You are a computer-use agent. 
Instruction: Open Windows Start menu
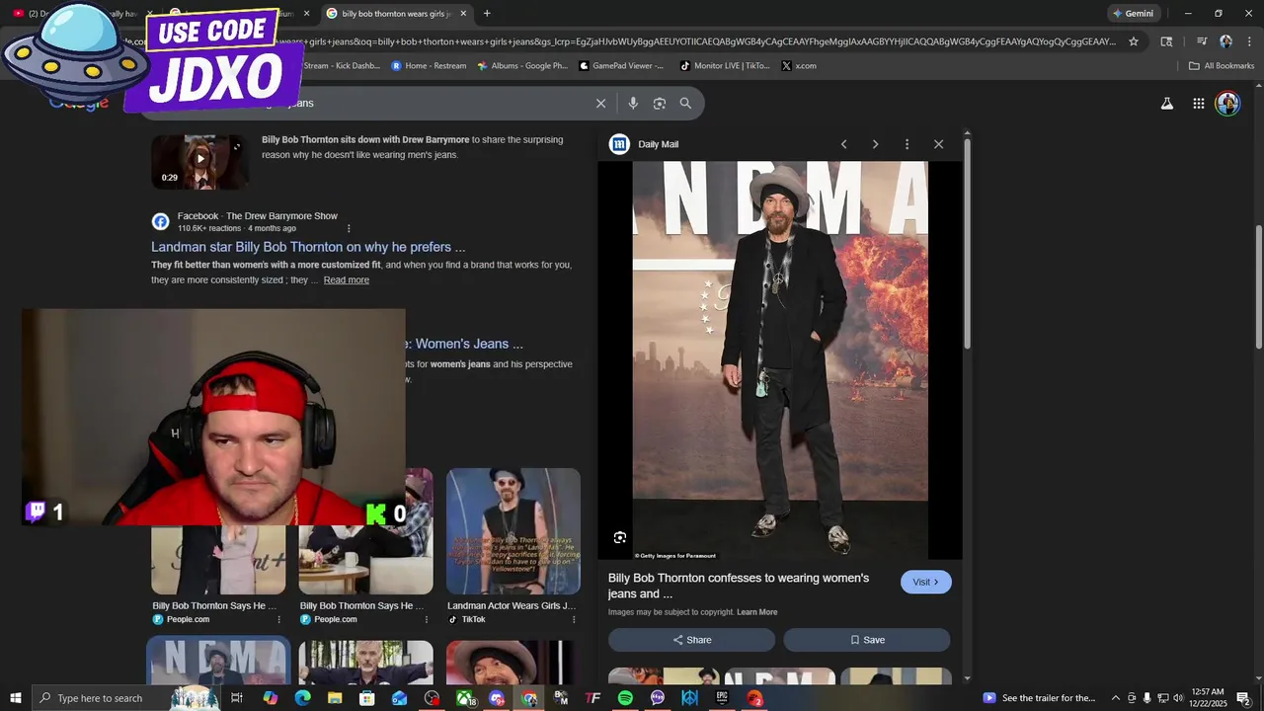(x=15, y=698)
